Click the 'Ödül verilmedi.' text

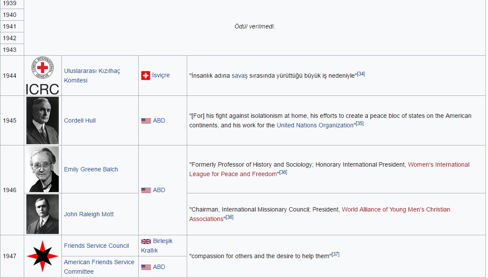point(255,26)
